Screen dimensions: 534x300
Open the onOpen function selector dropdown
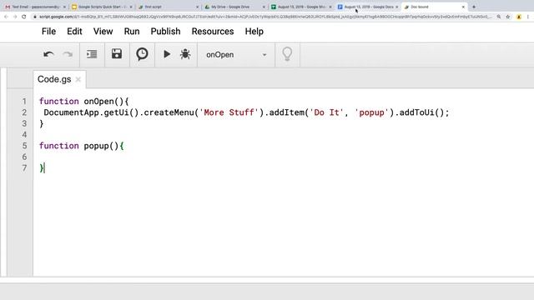pos(236,55)
